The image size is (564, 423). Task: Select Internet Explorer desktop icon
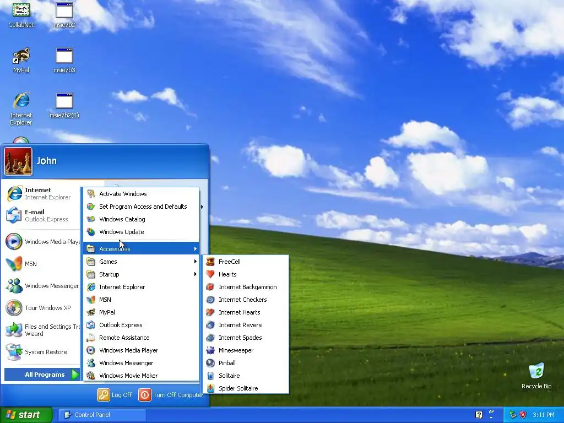click(21, 109)
